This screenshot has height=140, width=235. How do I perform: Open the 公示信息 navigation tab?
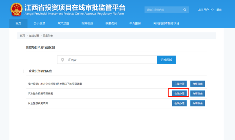tap(39, 23)
